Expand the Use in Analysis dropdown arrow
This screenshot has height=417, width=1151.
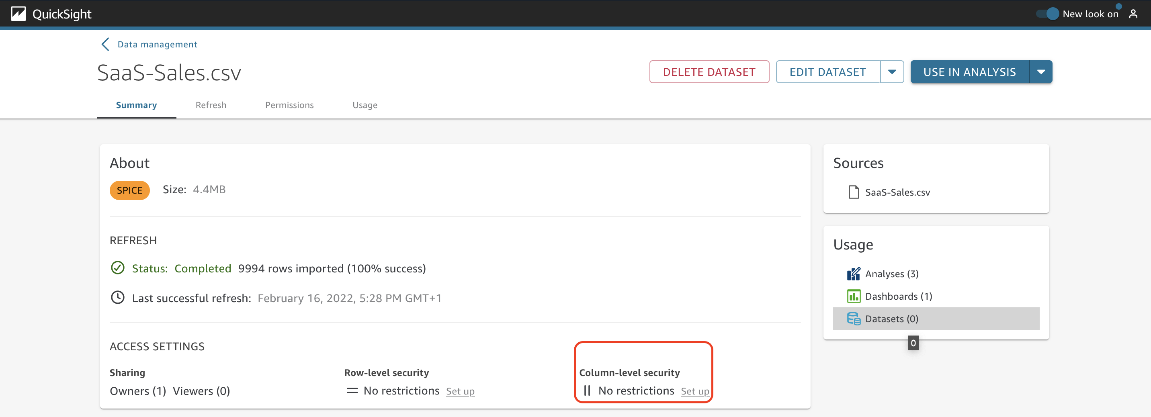click(1040, 72)
